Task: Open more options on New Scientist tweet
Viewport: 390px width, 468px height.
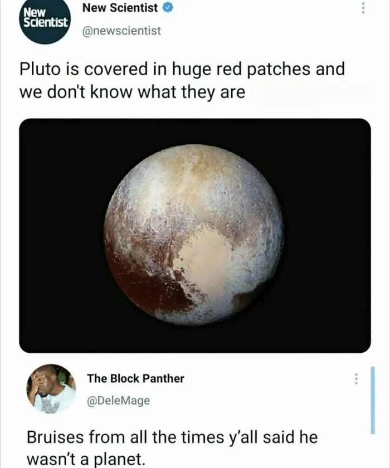Action: click(x=363, y=8)
